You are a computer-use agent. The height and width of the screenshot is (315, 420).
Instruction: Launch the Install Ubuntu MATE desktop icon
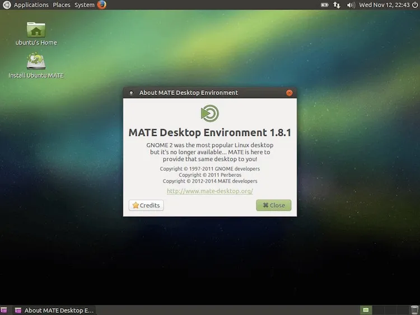tap(36, 62)
